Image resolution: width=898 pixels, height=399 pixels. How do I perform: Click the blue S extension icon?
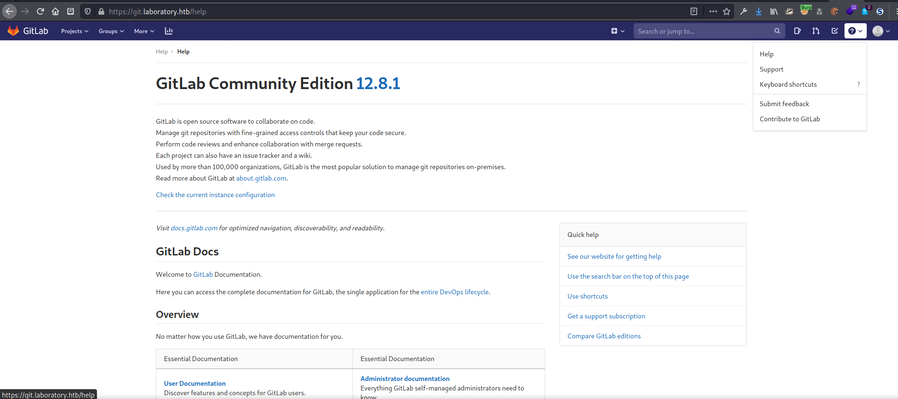click(x=880, y=11)
